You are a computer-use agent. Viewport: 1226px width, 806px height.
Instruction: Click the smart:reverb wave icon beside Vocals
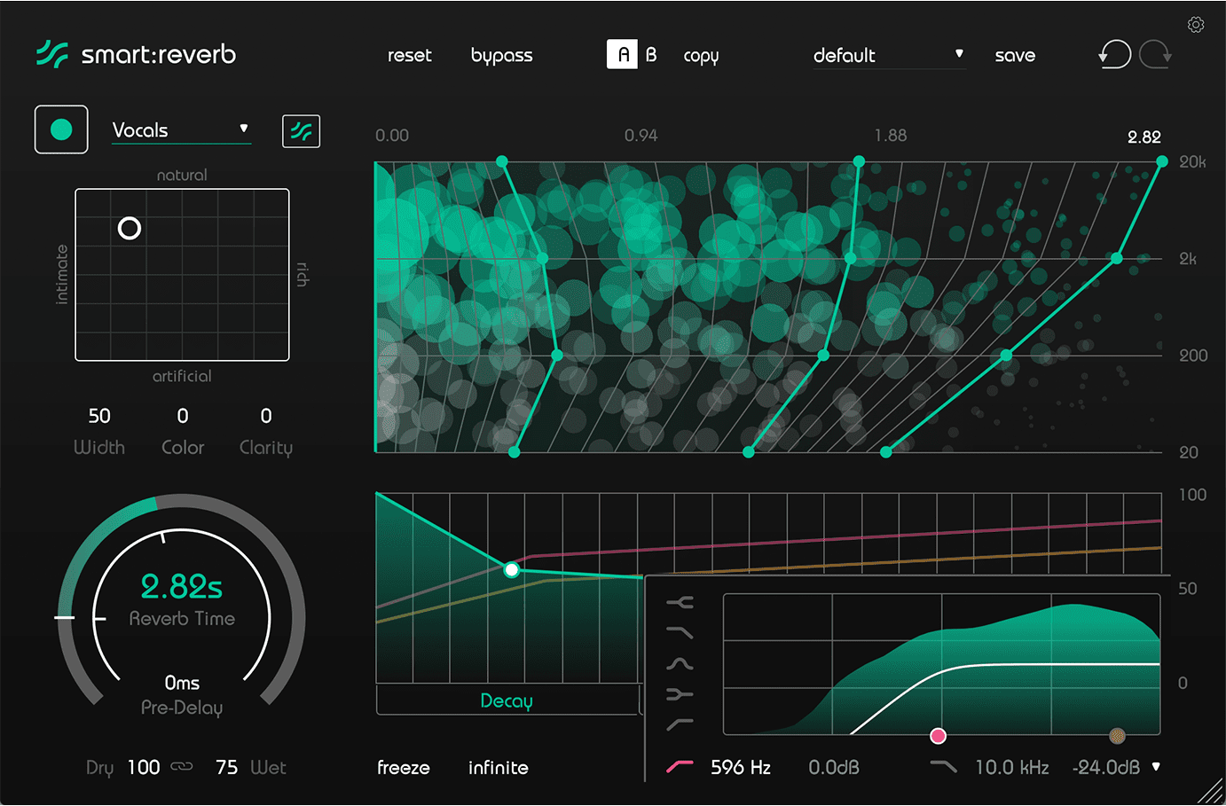[301, 131]
